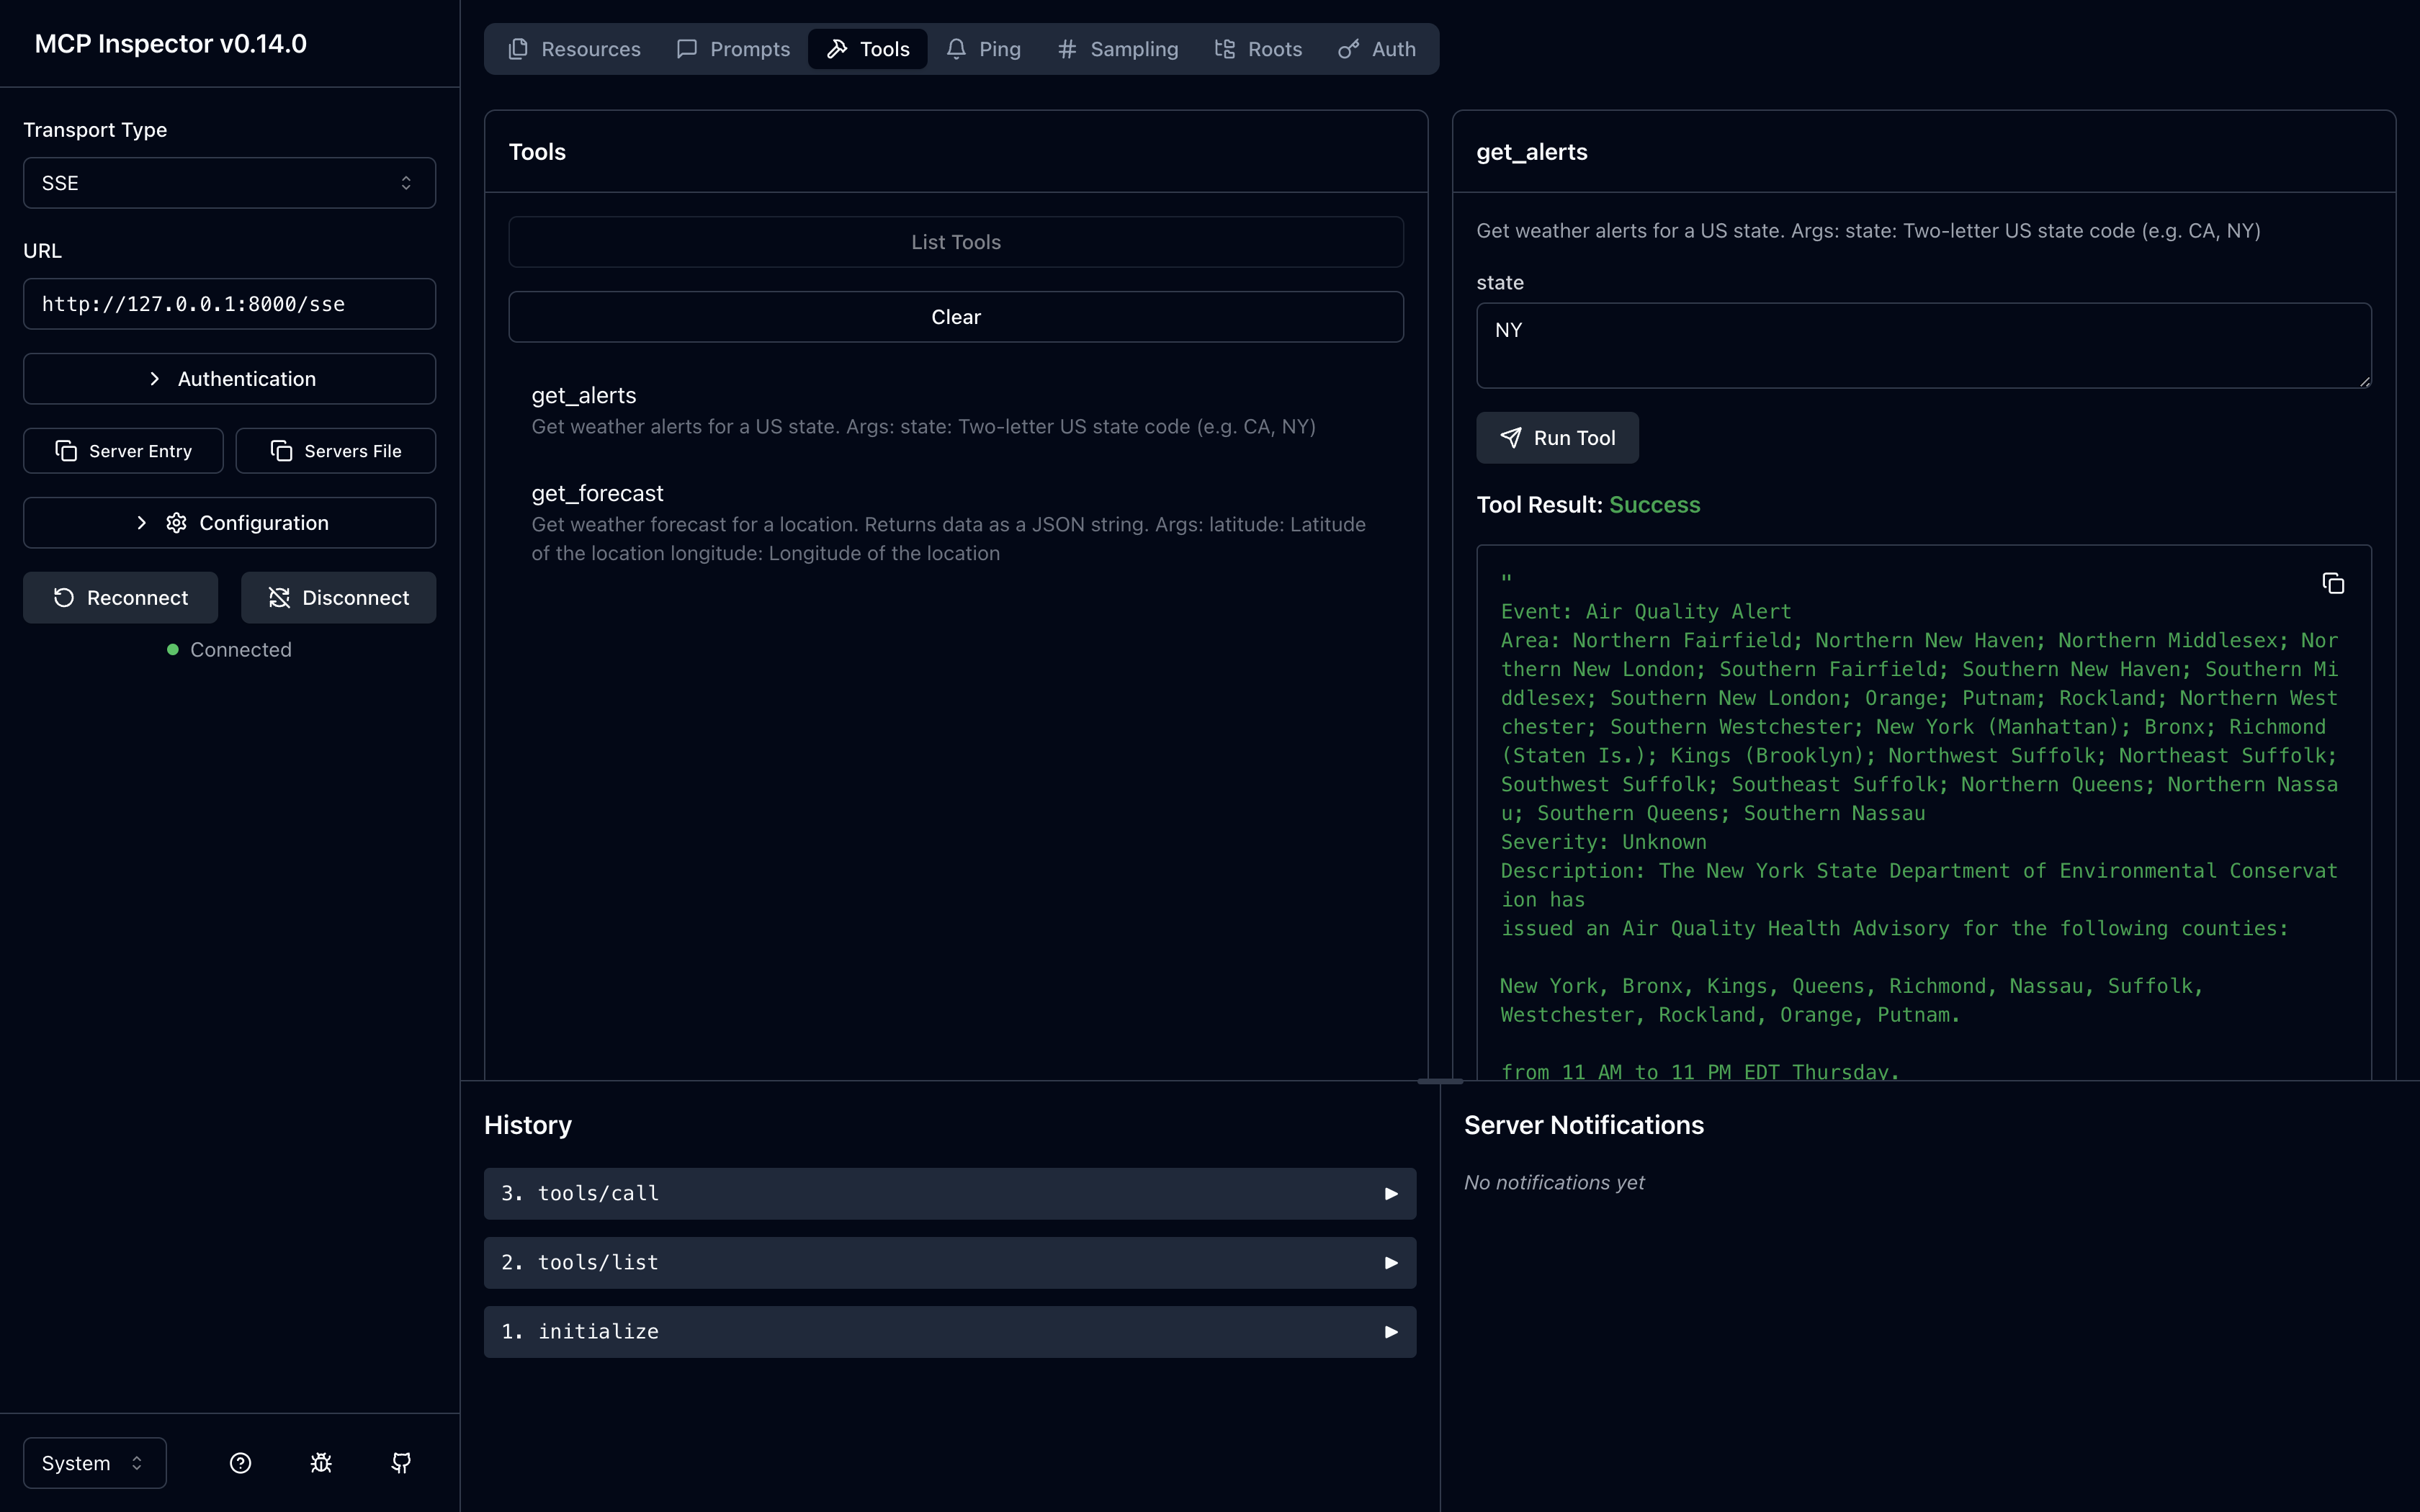Click the MCP Inspector v0.14.0 title
The image size is (2420, 1512).
[171, 44]
